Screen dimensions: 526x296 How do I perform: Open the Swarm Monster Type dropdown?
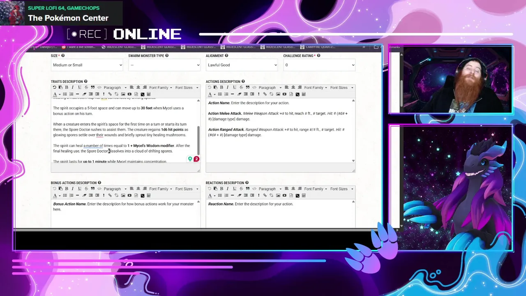[x=164, y=65]
